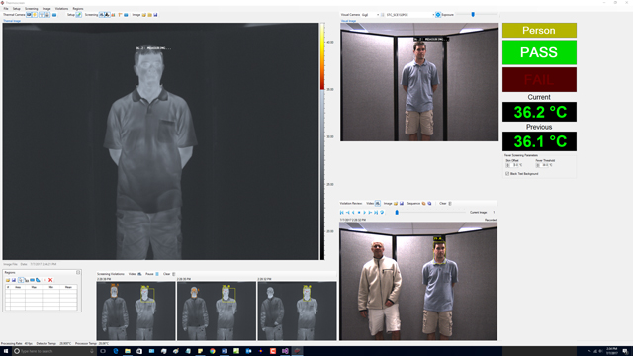The width and height of the screenshot is (633, 356).
Task: Save image disk icon in Violation Review toolbar
Action: (402, 203)
